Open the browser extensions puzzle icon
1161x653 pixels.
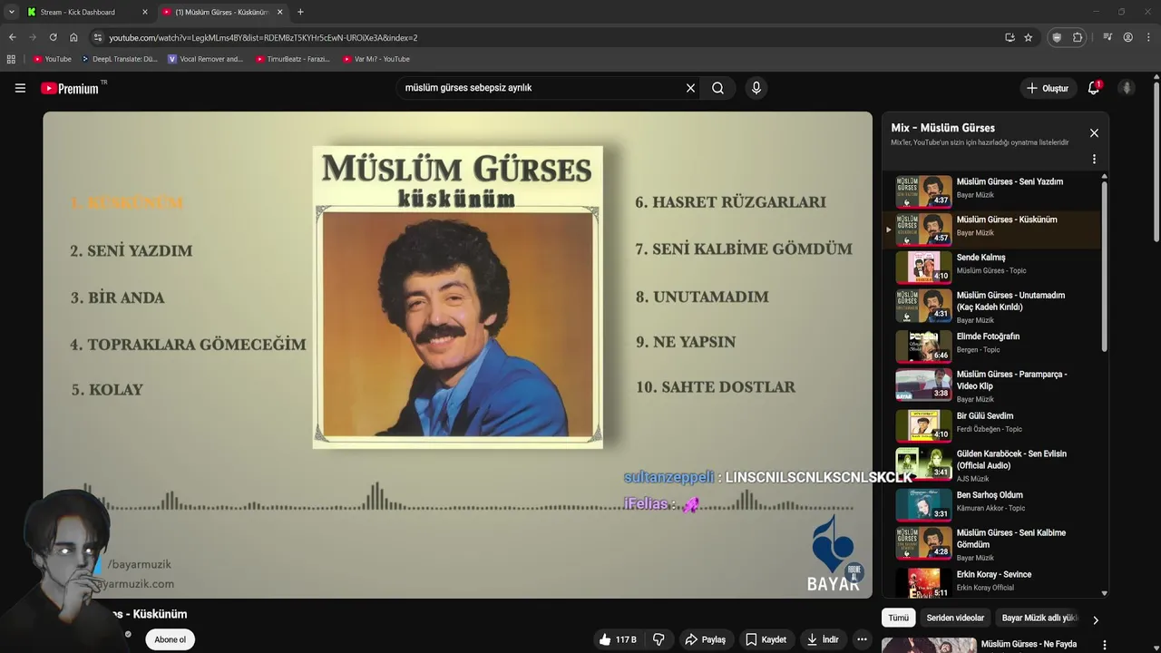point(1078,37)
